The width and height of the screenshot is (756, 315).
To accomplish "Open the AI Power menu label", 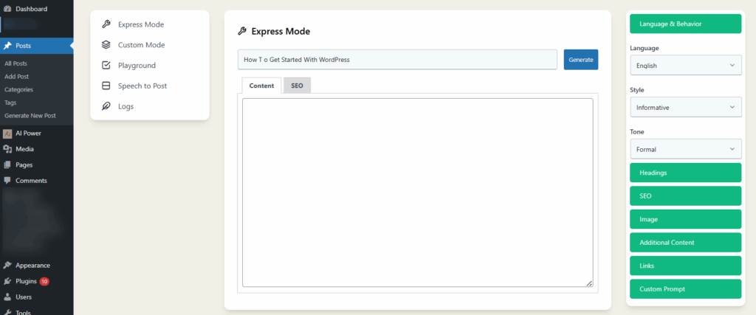I will (29, 134).
